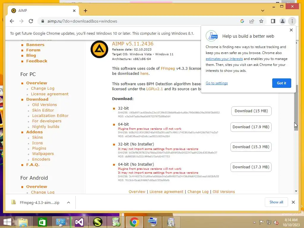Viewport: 304px width, 228px height.
Task: Download 64-bit No Installer (17.3 MB)
Action: [251, 167]
